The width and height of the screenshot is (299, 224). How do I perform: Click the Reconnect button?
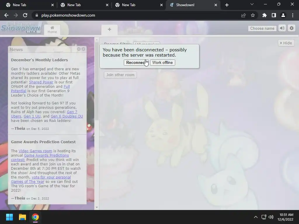pos(136,62)
